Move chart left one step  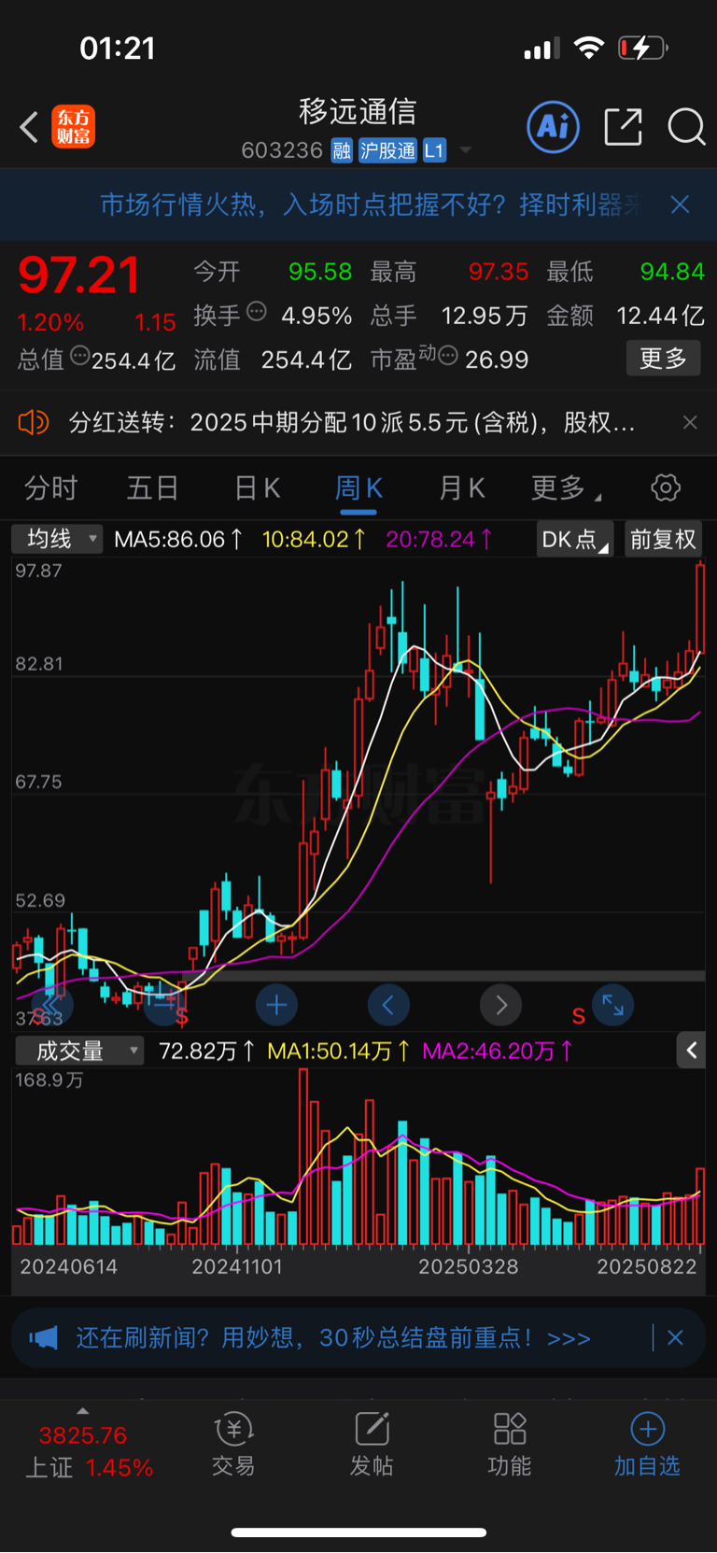click(x=388, y=1005)
